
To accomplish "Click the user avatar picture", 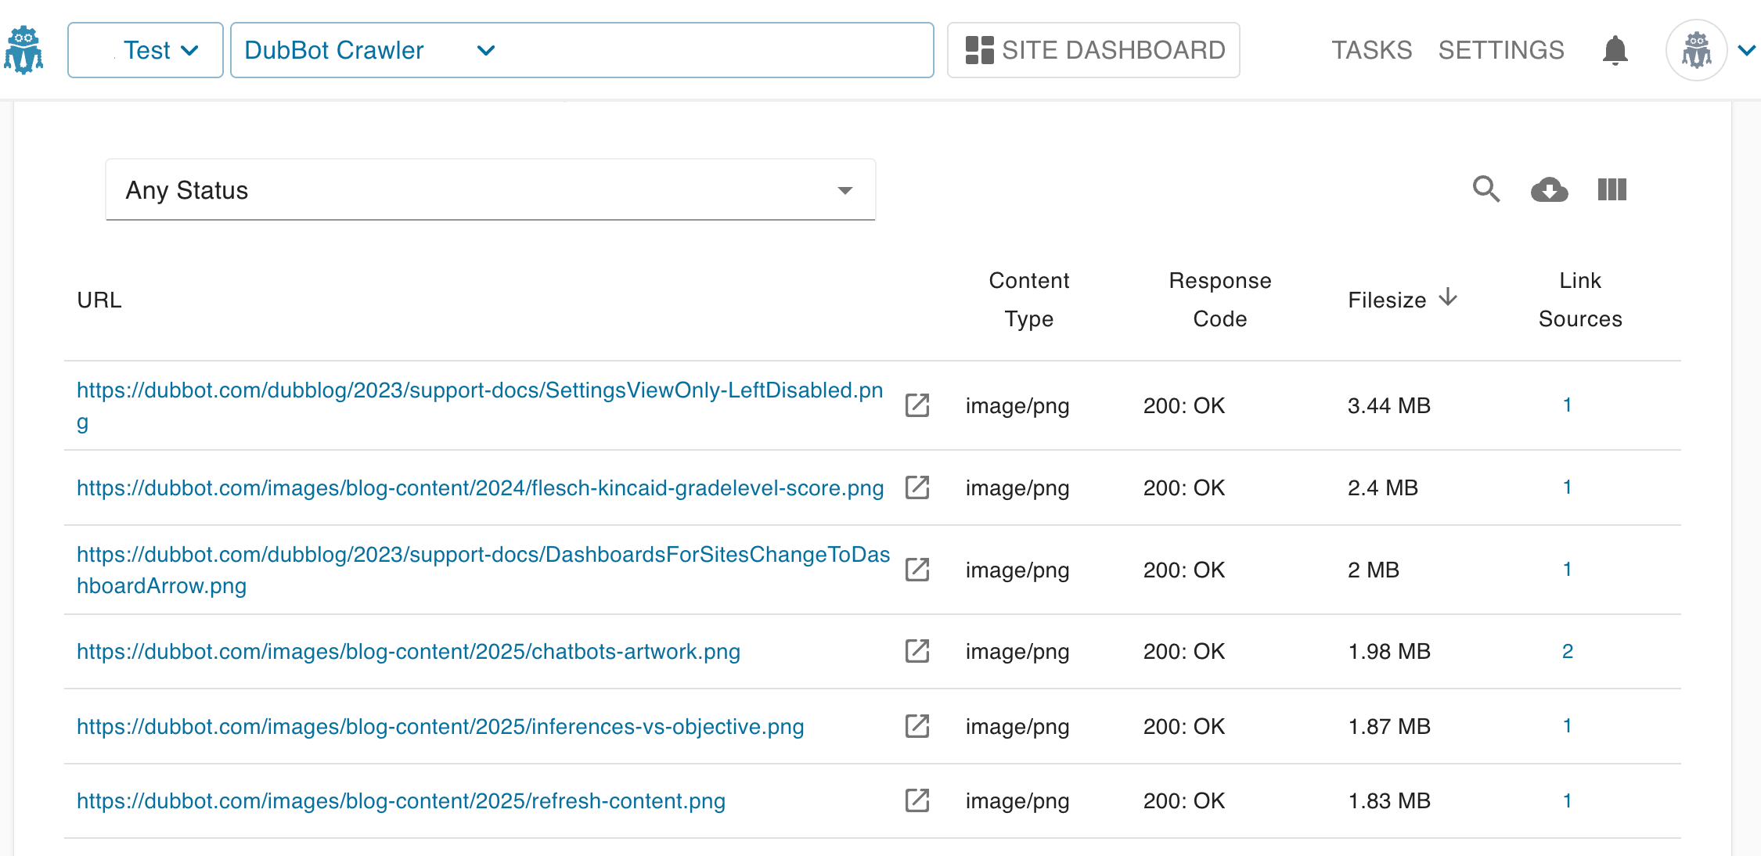I will pyautogui.click(x=1696, y=49).
